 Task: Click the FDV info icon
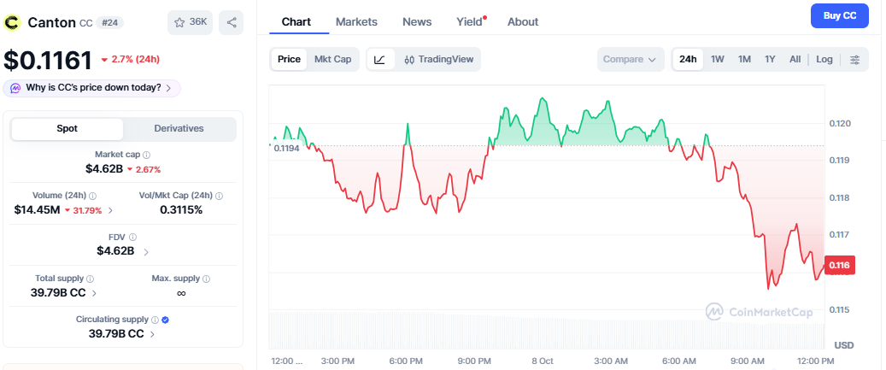coord(132,238)
